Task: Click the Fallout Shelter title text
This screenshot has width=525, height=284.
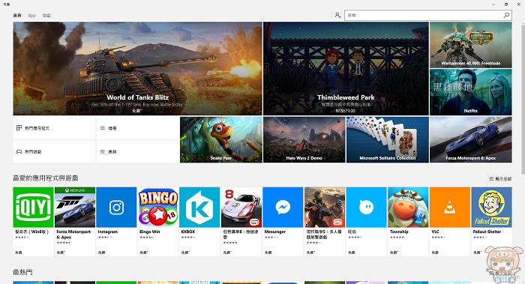Action: (x=487, y=232)
